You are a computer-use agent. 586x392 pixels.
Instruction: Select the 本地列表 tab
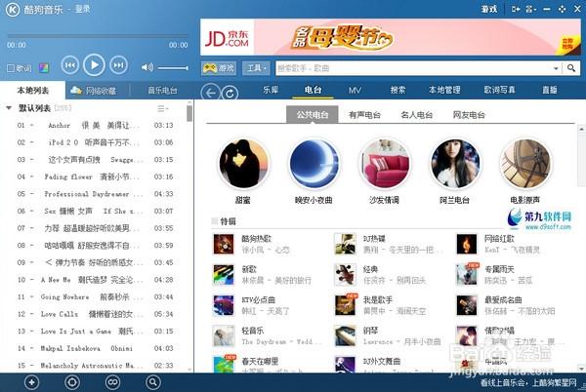[33, 91]
